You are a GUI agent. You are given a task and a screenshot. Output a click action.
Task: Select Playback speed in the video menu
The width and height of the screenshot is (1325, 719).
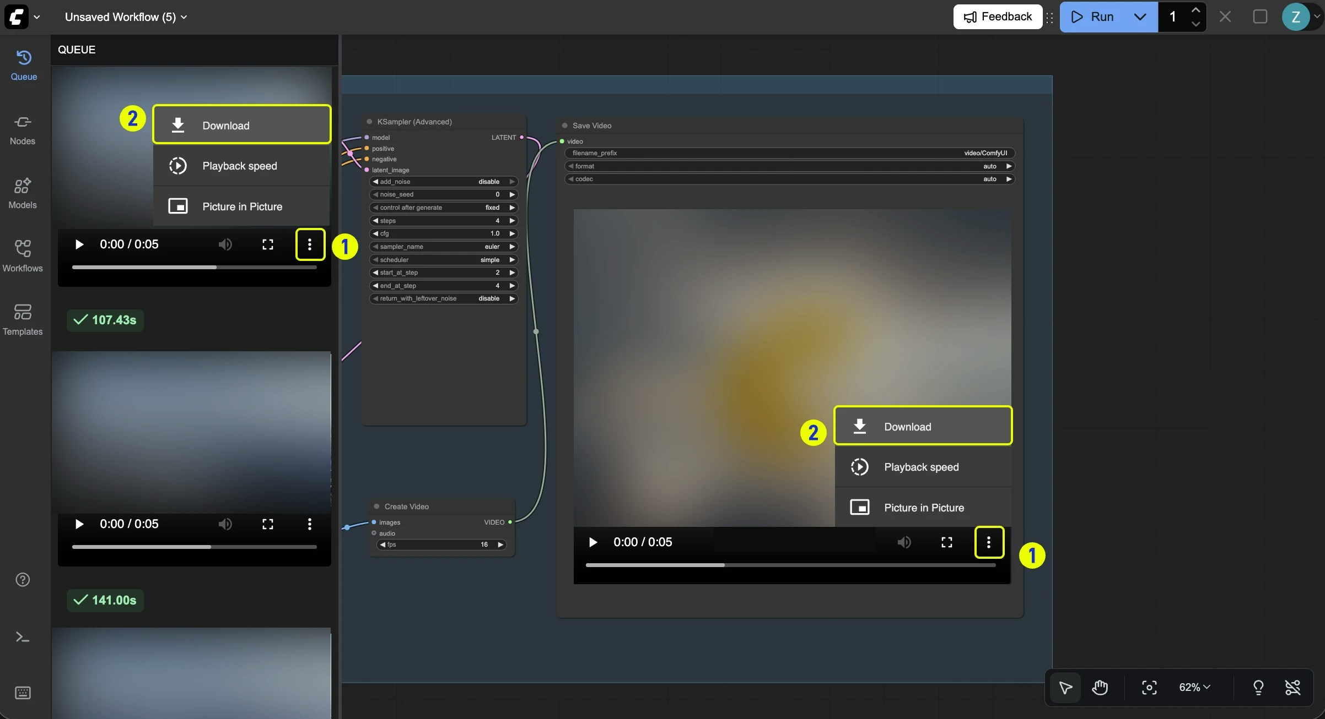tap(922, 466)
